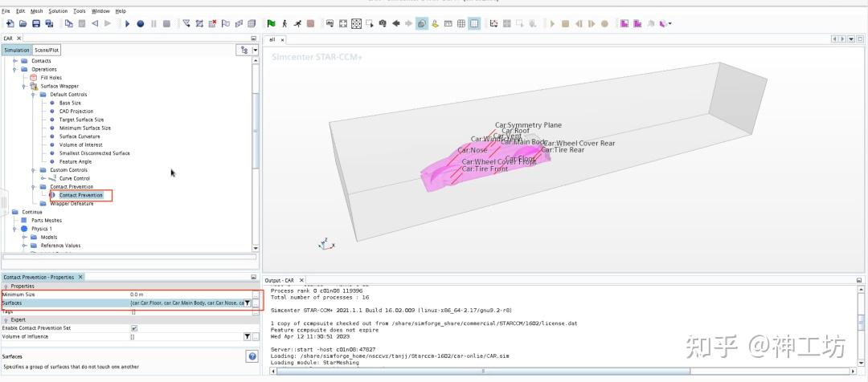Select the Curve Control item
The image size is (868, 382).
pyautogui.click(x=74, y=179)
